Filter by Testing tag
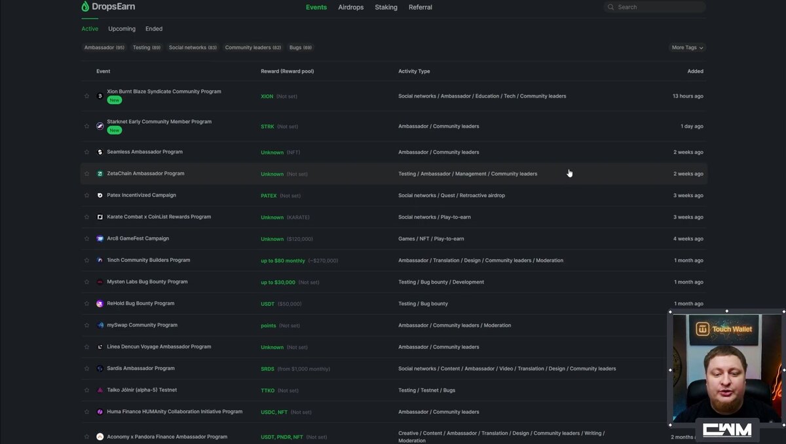Viewport: 786px width, 444px height. [147, 47]
